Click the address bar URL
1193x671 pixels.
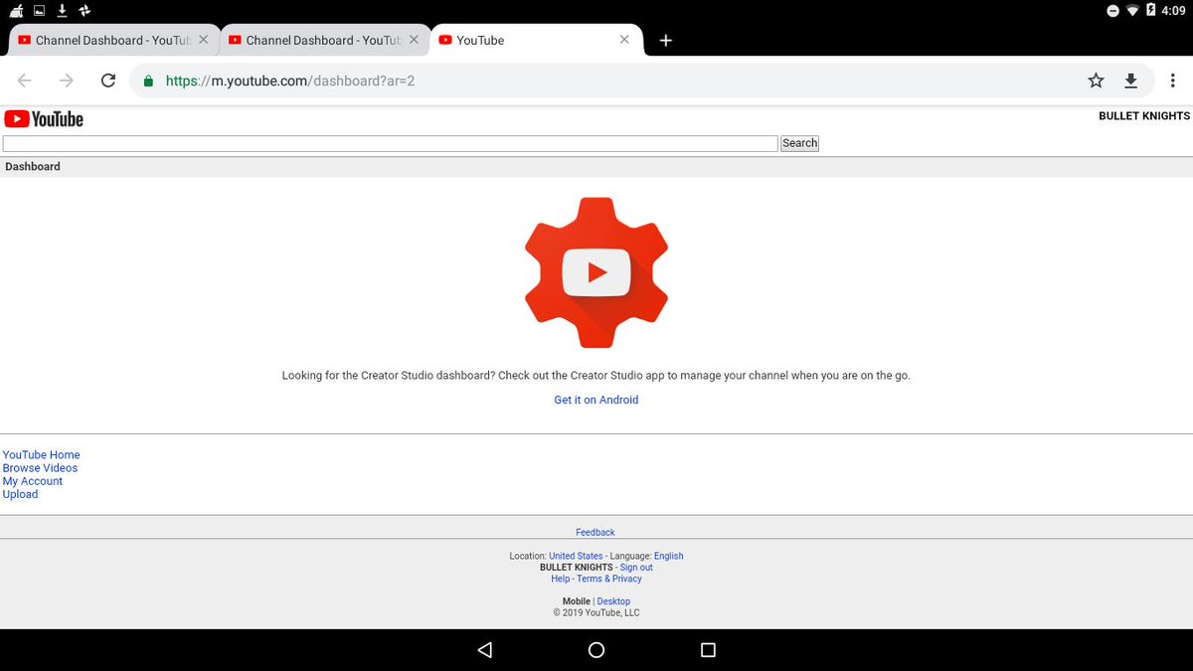[290, 82]
